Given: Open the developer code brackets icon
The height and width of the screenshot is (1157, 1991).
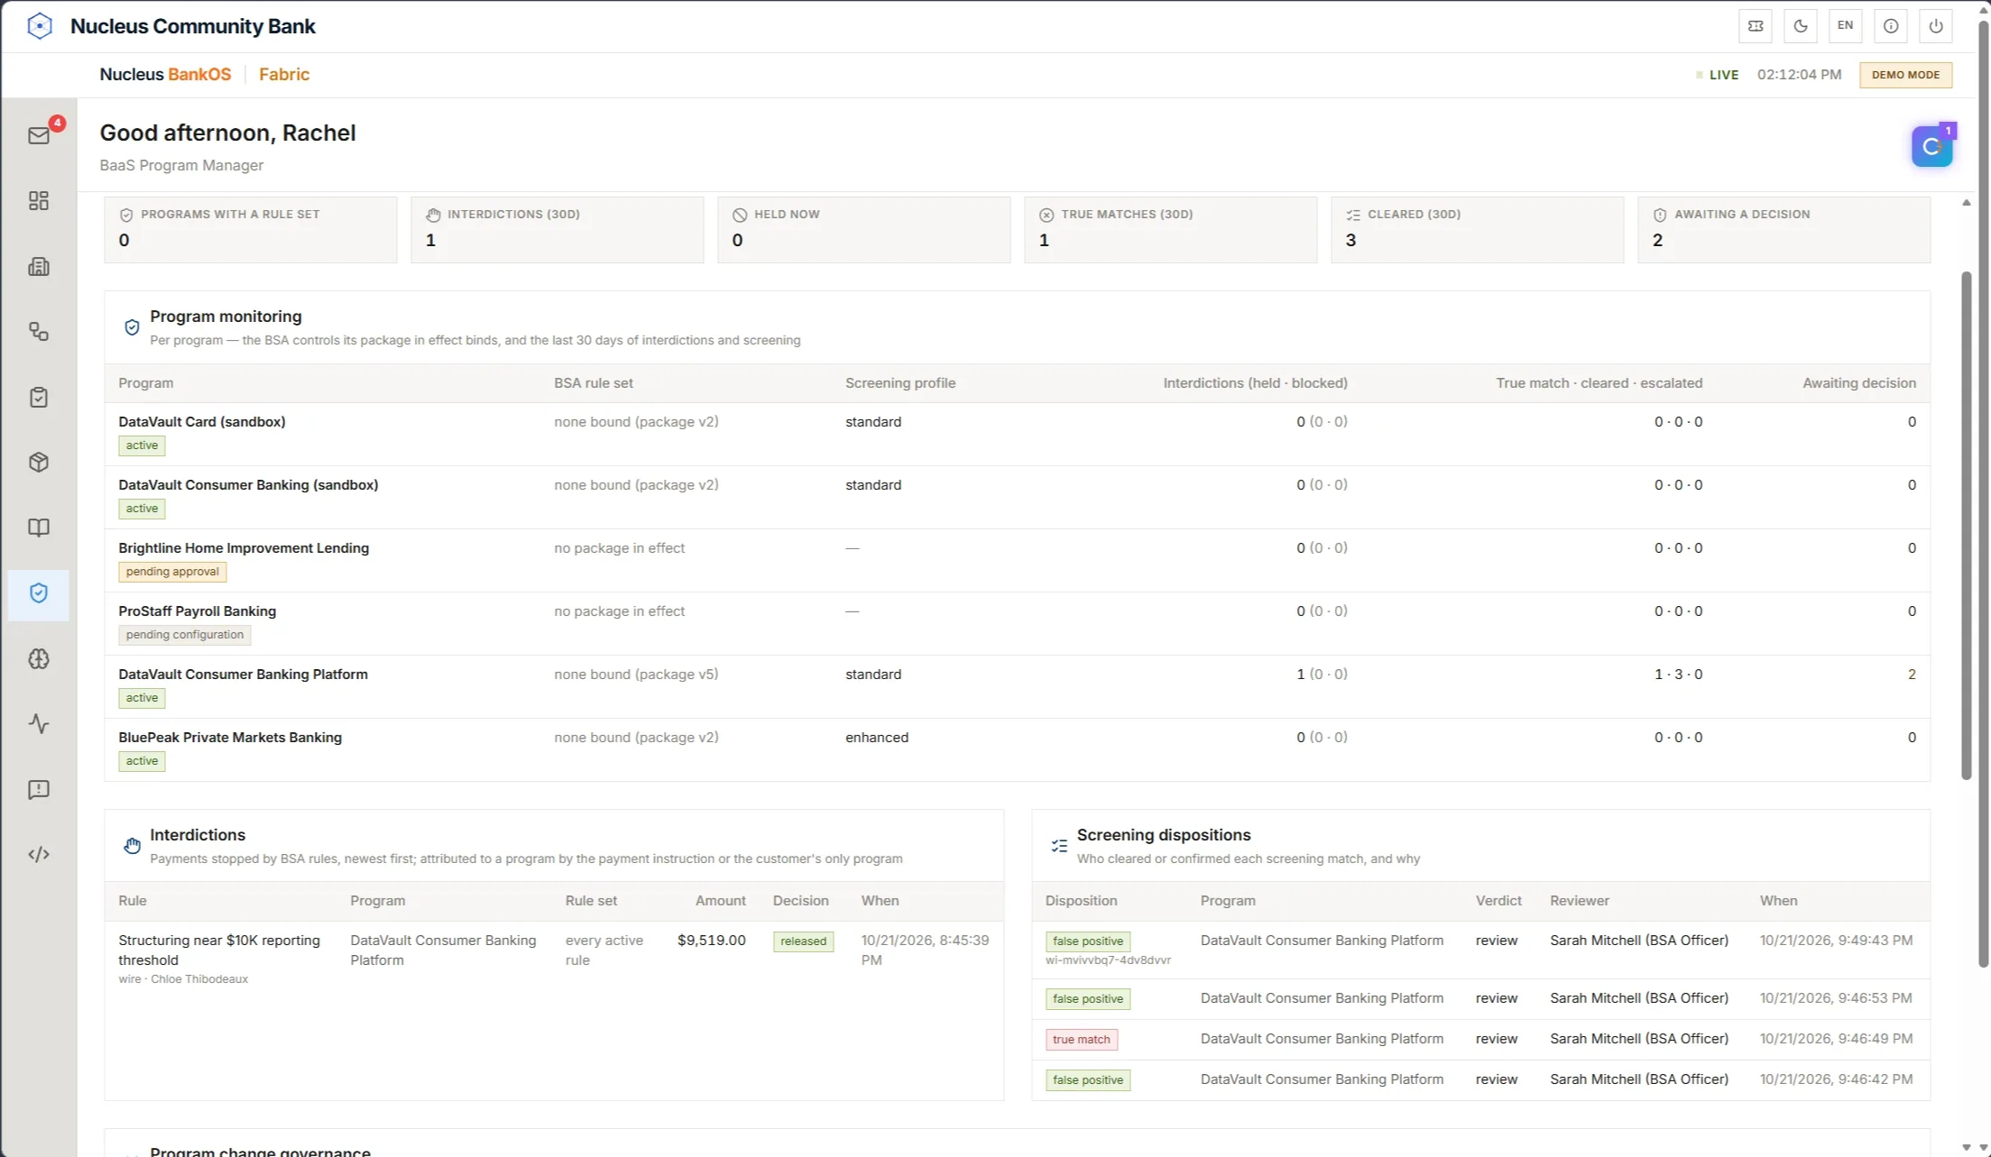Looking at the screenshot, I should pos(39,855).
